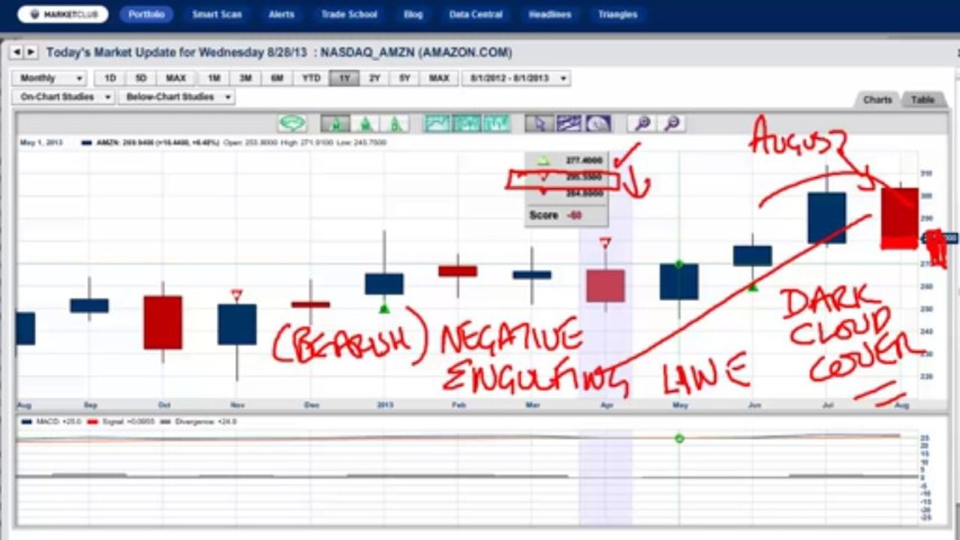Select the 6M time range

point(276,78)
